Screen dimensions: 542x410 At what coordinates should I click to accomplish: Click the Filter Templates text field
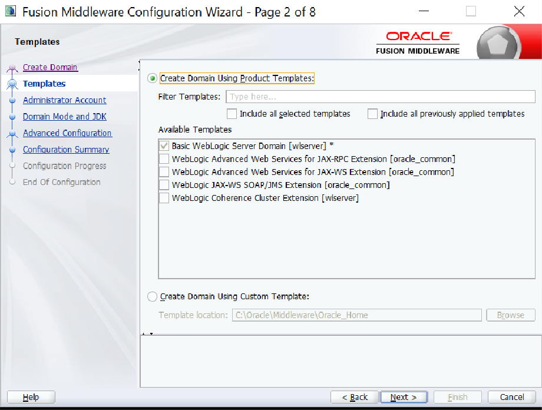[x=380, y=97]
